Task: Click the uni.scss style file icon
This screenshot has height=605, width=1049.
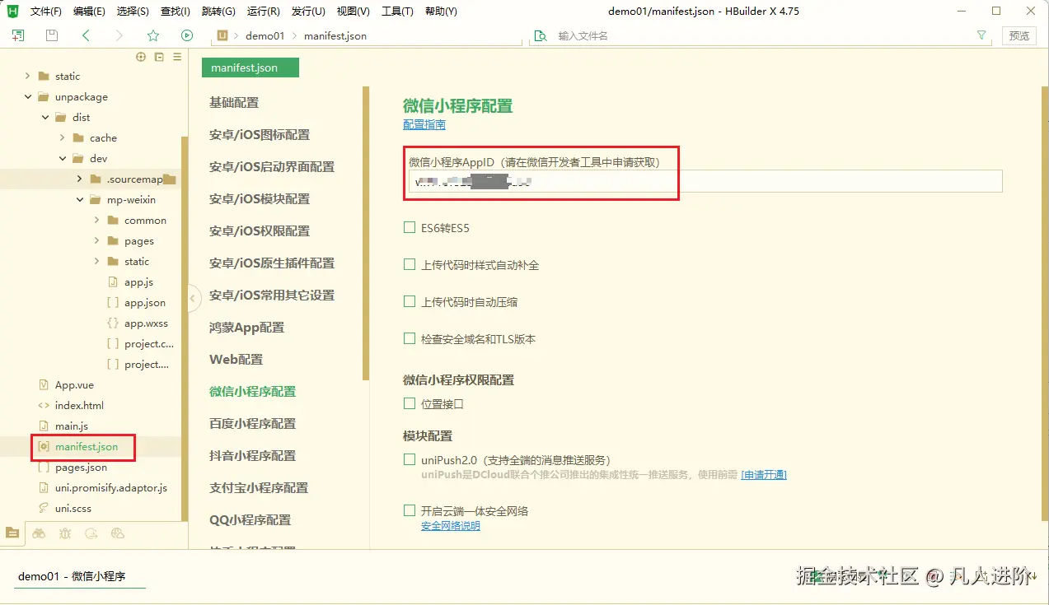Action: pyautogui.click(x=44, y=509)
